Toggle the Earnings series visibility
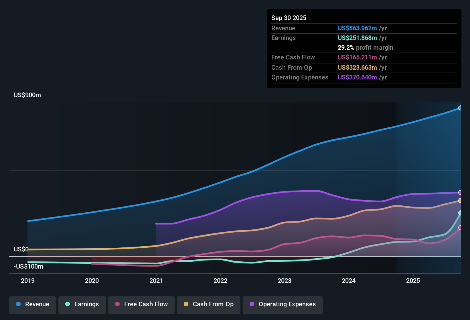This screenshot has height=320, width=470. 82,304
